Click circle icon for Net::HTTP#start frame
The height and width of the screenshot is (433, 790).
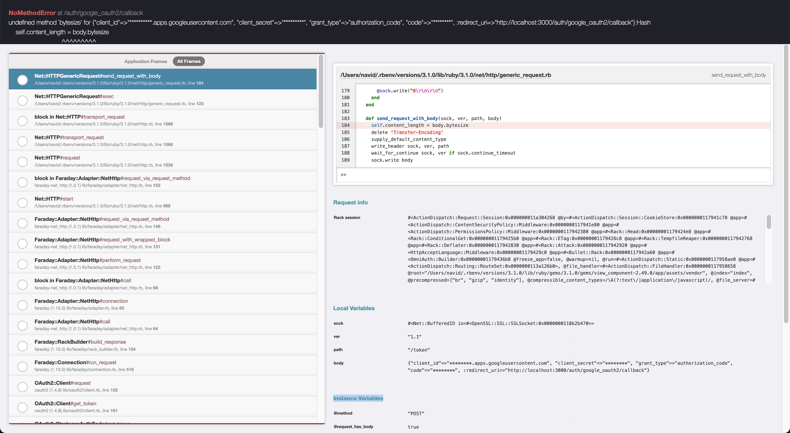[x=22, y=203]
